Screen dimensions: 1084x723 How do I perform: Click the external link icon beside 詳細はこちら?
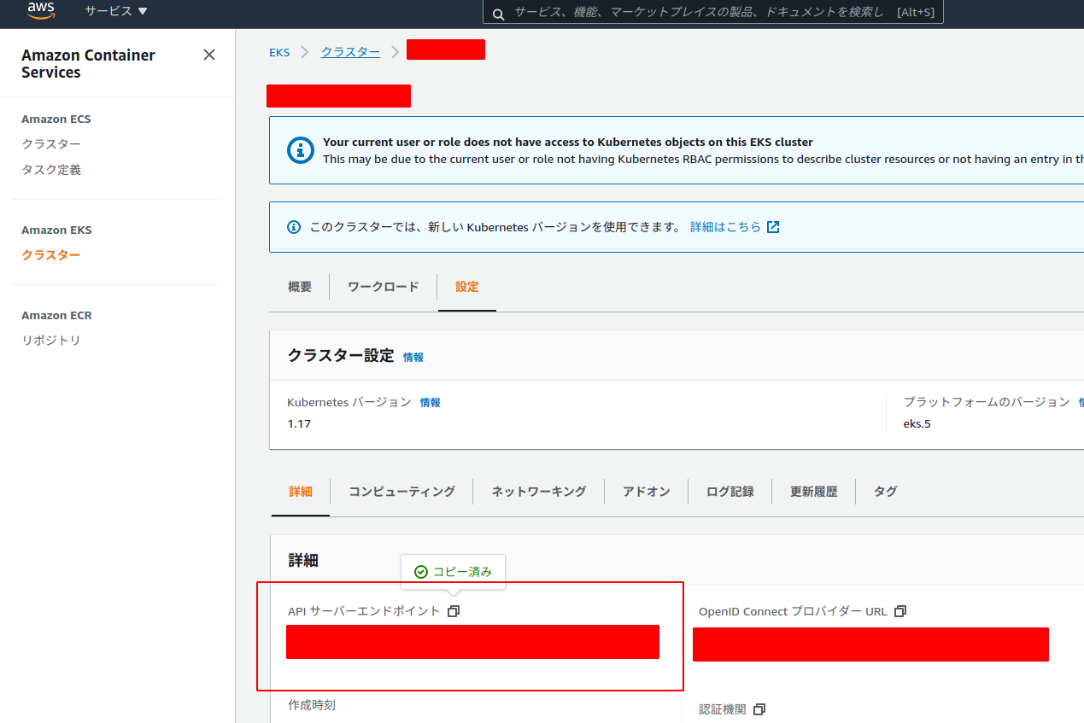pos(773,227)
